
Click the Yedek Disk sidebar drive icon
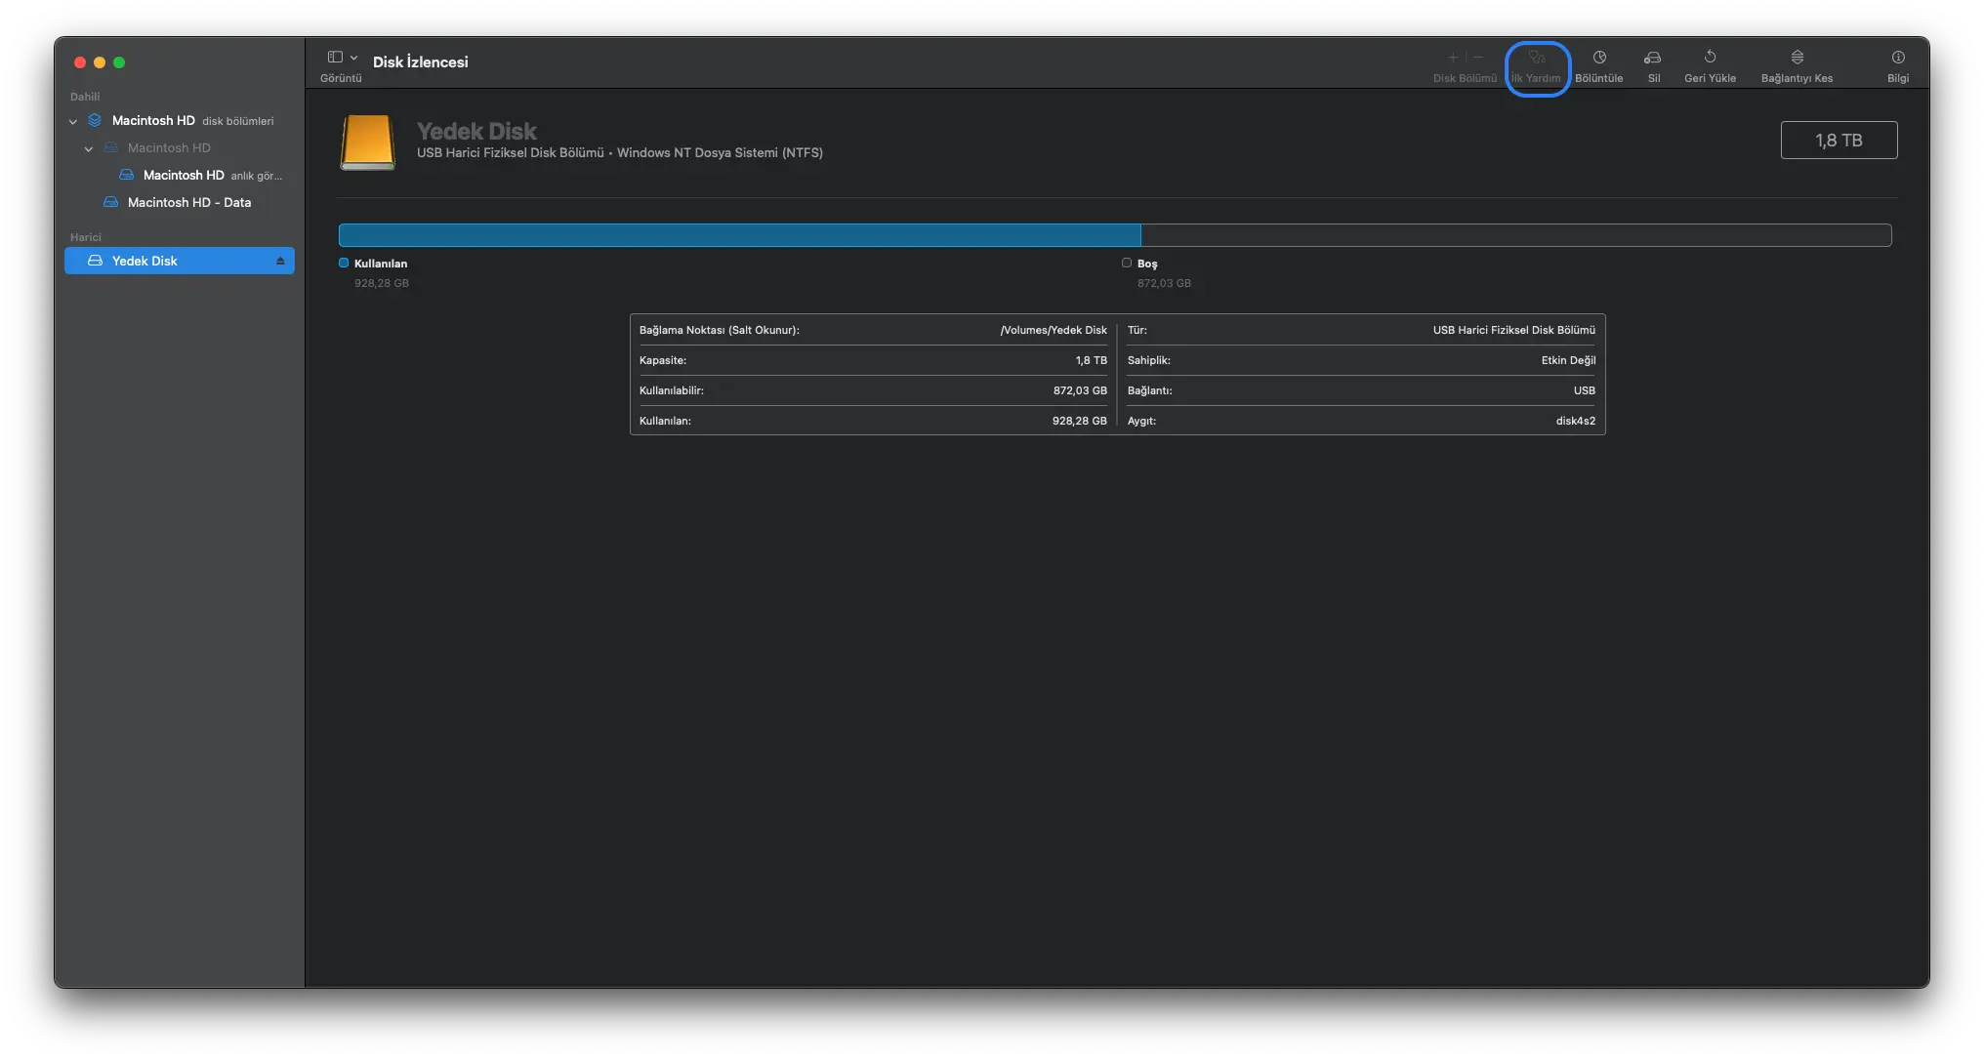tap(95, 261)
